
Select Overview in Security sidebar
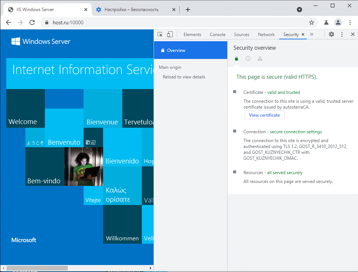(190, 50)
